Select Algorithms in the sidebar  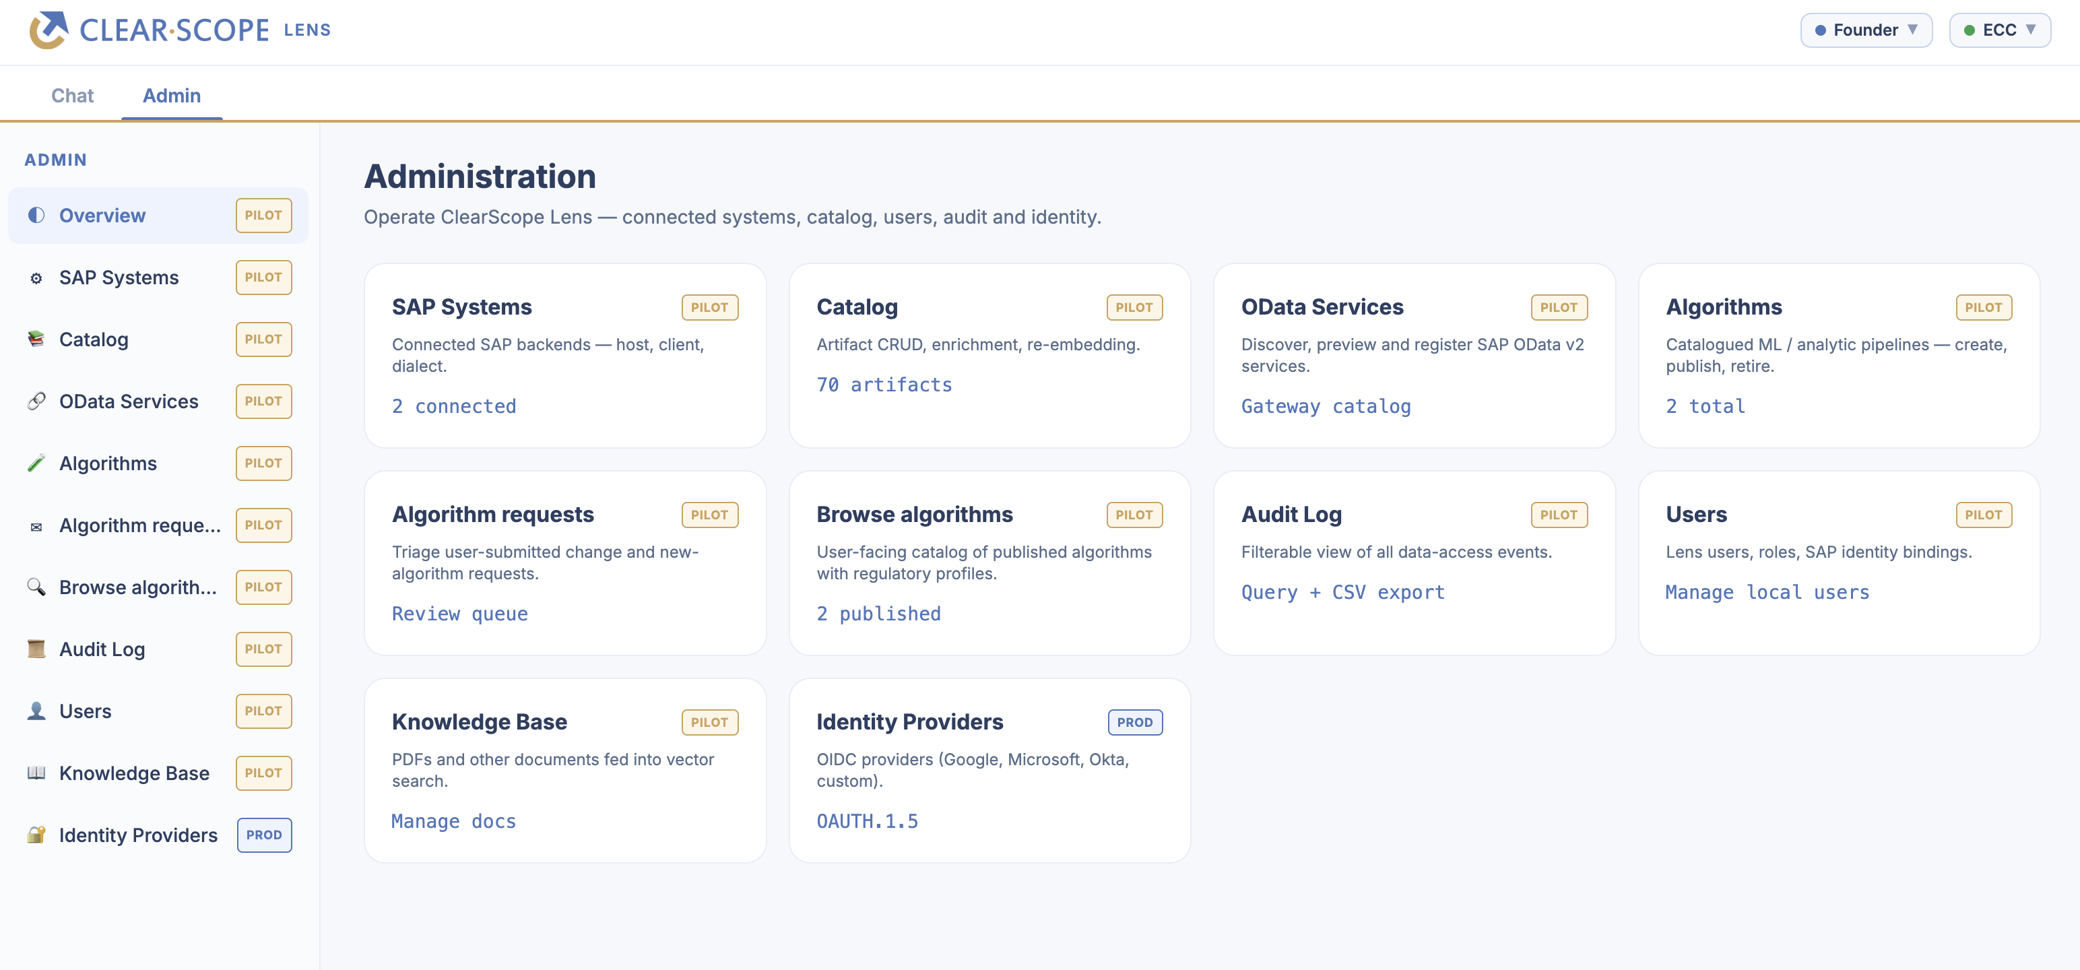(158, 463)
